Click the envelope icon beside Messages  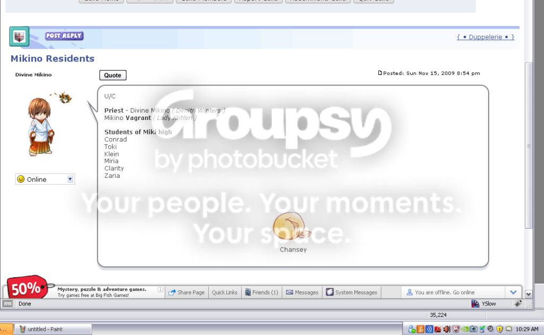pyautogui.click(x=290, y=293)
